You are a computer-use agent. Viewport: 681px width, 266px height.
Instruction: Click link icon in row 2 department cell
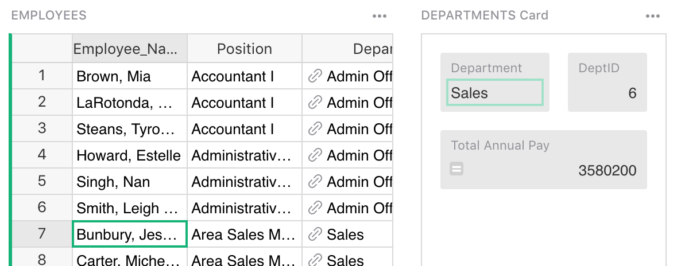[315, 103]
